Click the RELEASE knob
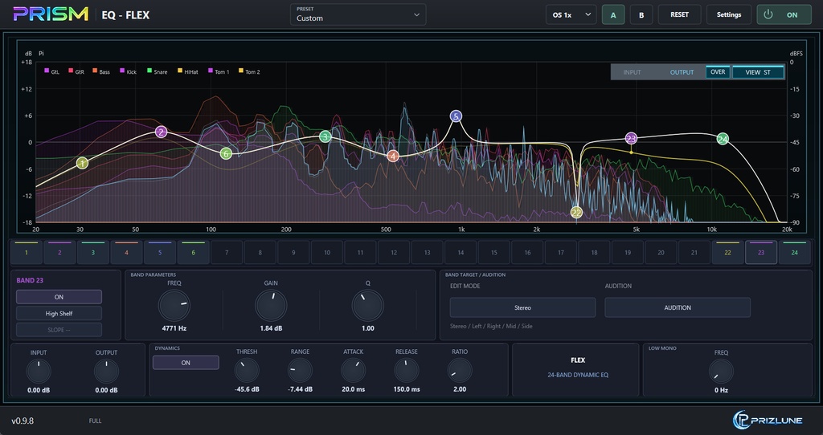823x435 pixels. pyautogui.click(x=407, y=371)
